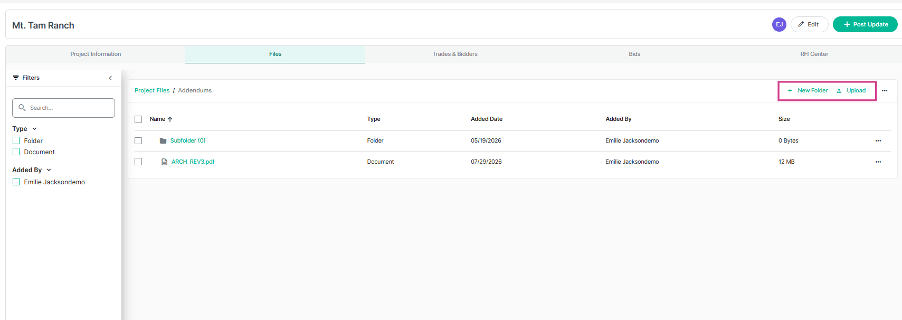Check the Emilie Jacksondemo filter
This screenshot has height=320, width=902.
[x=16, y=182]
